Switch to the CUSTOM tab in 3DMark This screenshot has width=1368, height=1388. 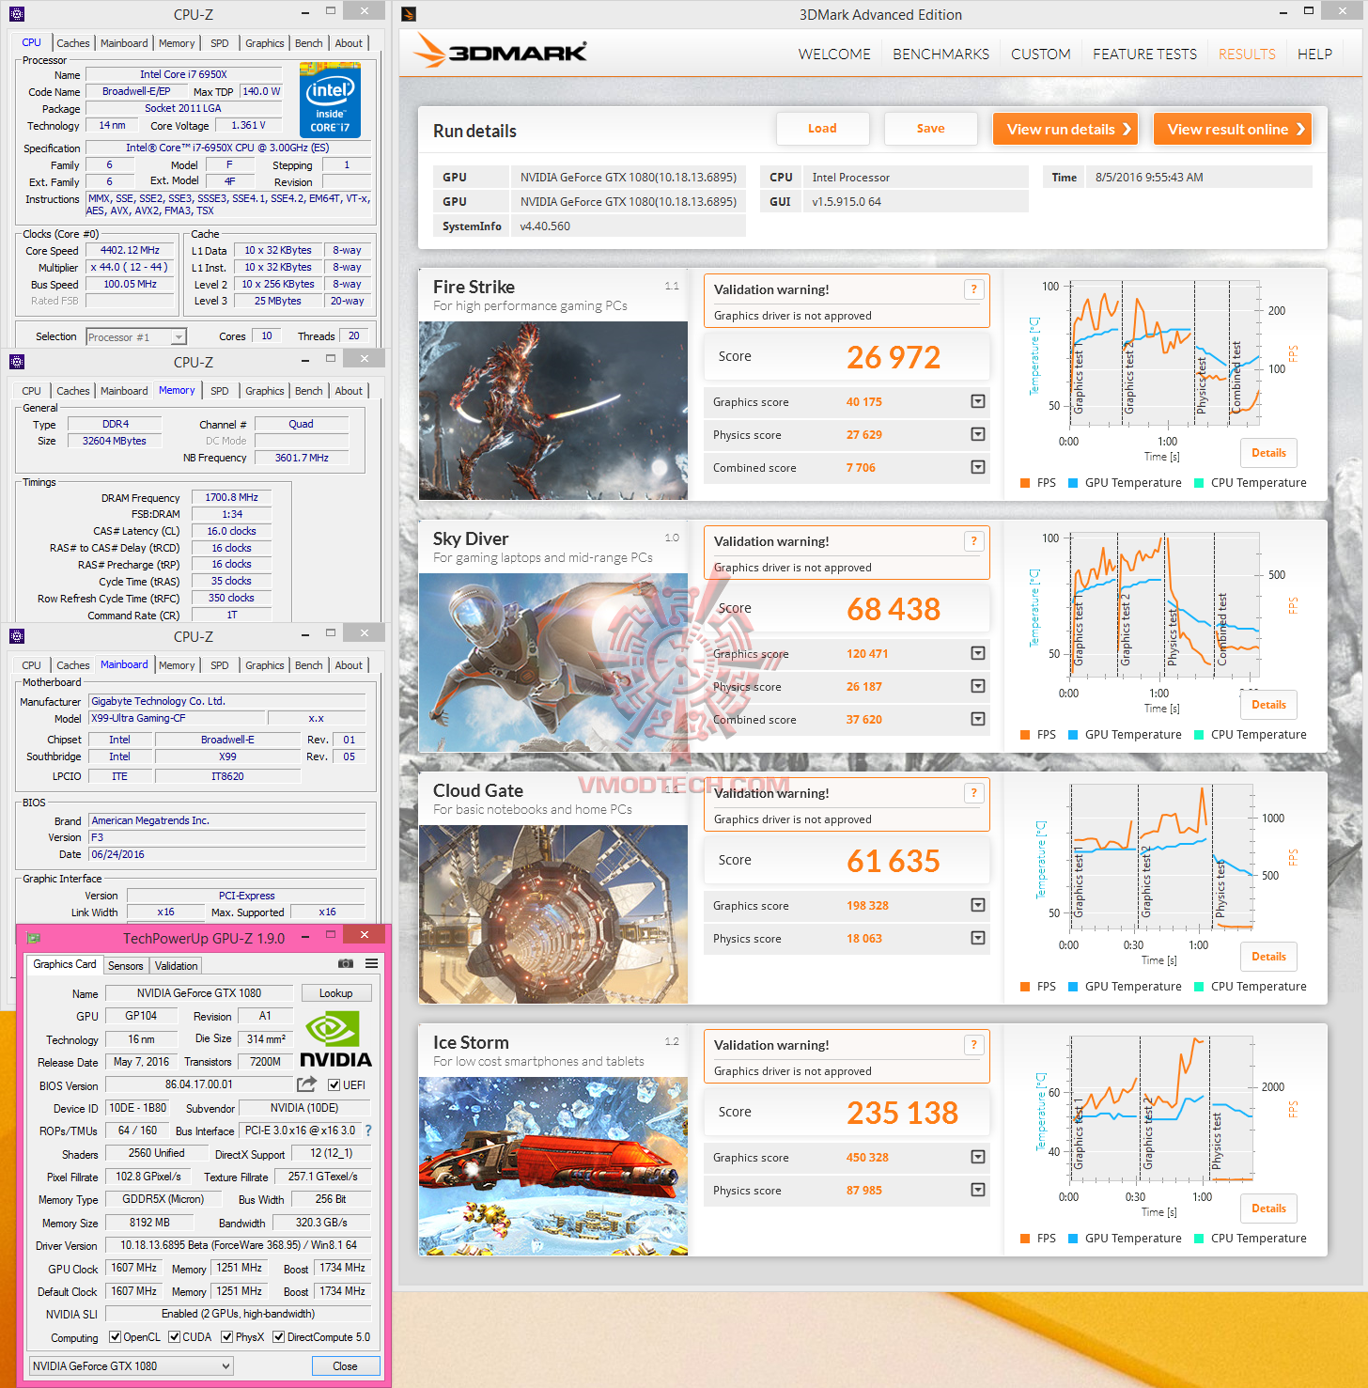(1041, 55)
